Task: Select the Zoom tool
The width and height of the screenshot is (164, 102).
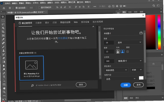Action: coord(4,92)
